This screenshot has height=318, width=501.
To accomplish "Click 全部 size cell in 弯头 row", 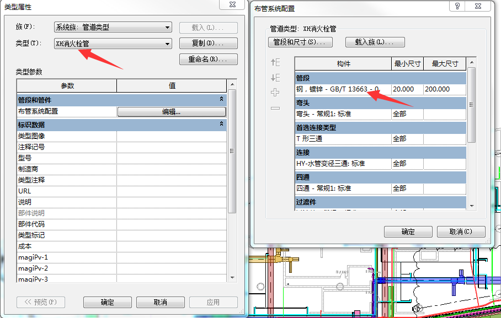I will [x=407, y=114].
